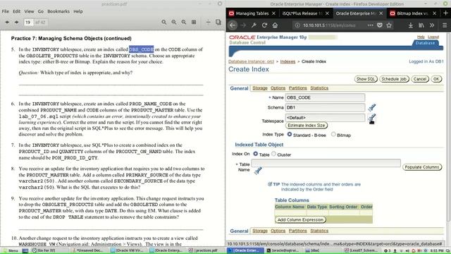The image size is (451, 254).
Task: Open the Tablespace lookup flashlight
Action: 371,118
